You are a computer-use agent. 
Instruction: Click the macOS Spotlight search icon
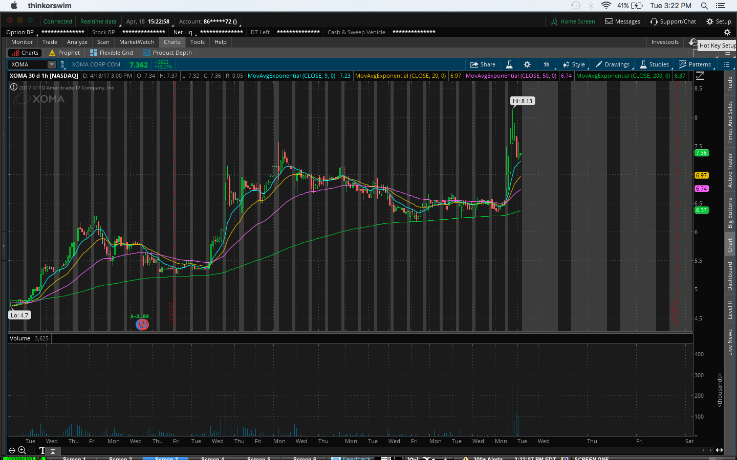[704, 6]
